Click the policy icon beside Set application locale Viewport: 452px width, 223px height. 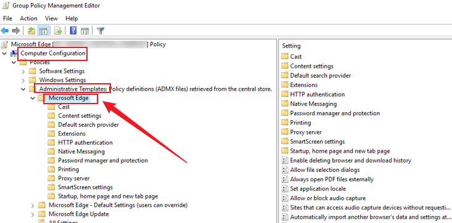pos(285,189)
